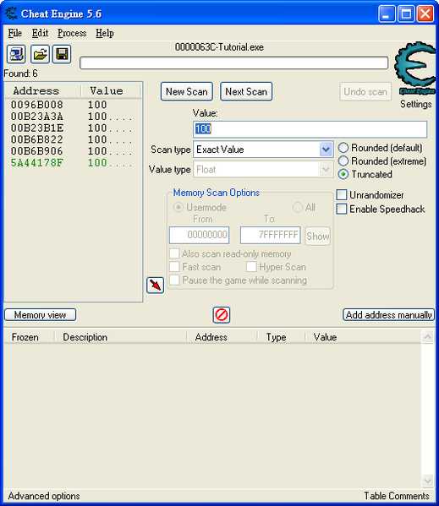
Task: Expand the Scan type dropdown
Action: click(326, 150)
